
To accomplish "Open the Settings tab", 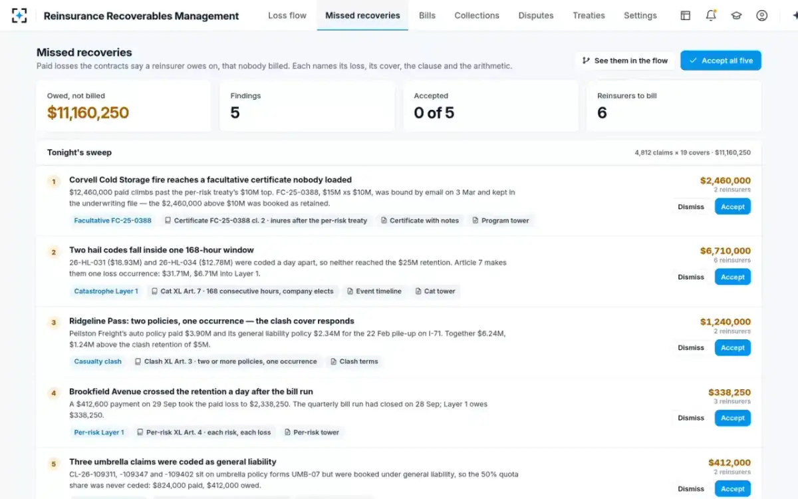I will (x=640, y=15).
